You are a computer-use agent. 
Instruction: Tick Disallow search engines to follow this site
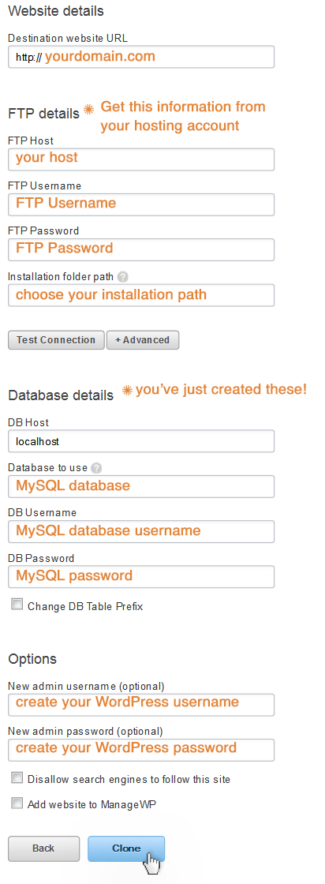click(17, 778)
